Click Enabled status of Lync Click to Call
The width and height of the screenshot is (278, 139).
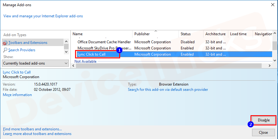187,54
